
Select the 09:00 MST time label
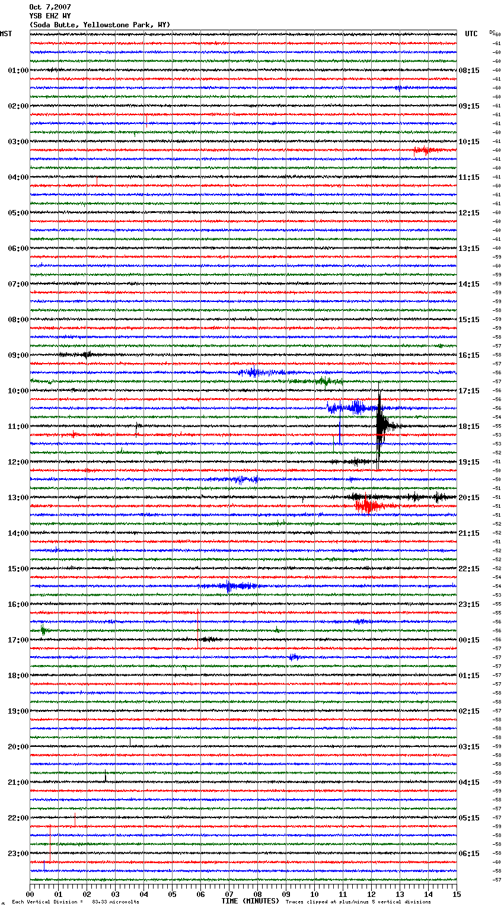click(18, 355)
